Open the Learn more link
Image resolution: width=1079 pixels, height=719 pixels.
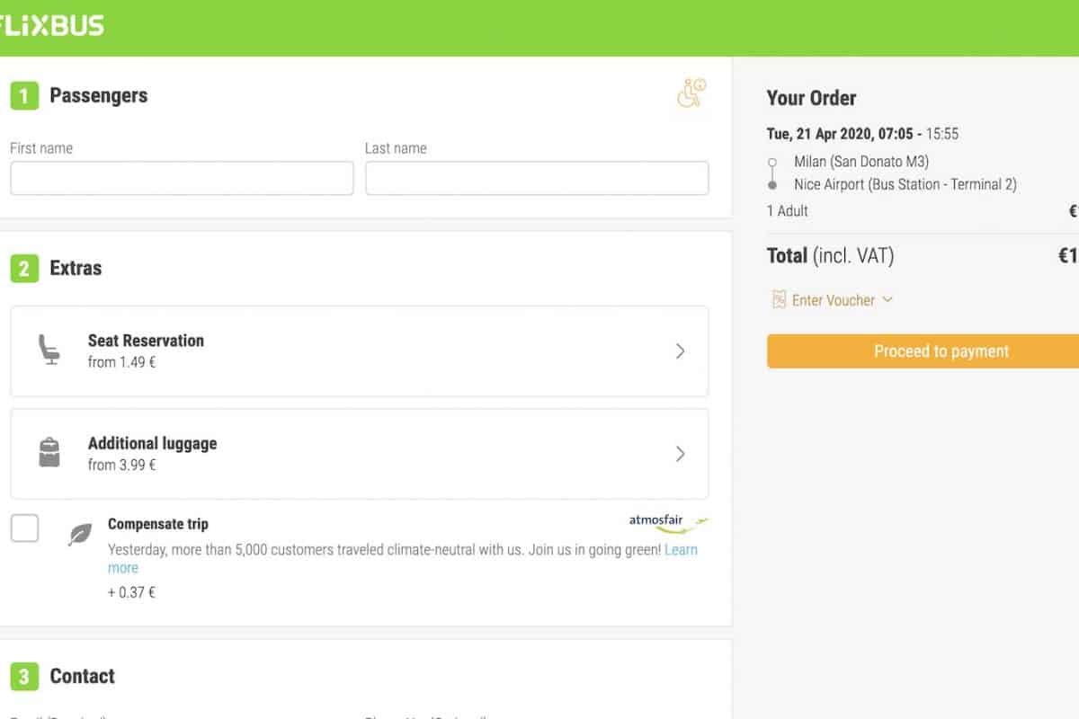[x=681, y=550]
